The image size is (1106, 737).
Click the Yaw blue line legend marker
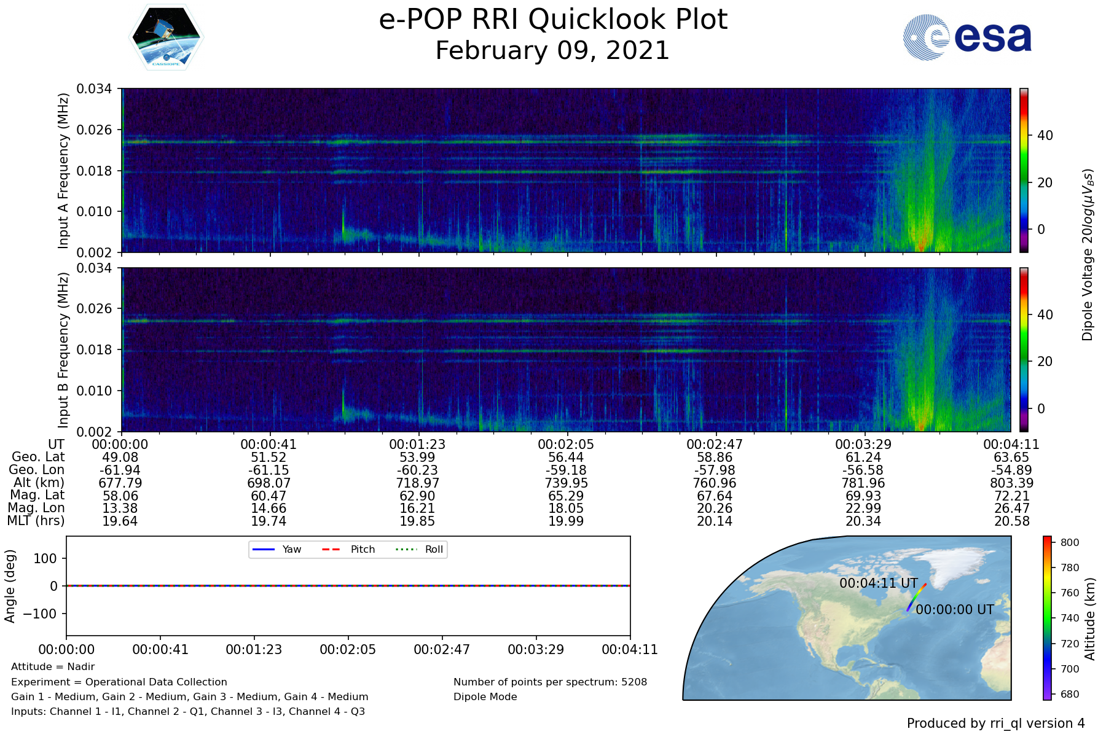pos(263,549)
